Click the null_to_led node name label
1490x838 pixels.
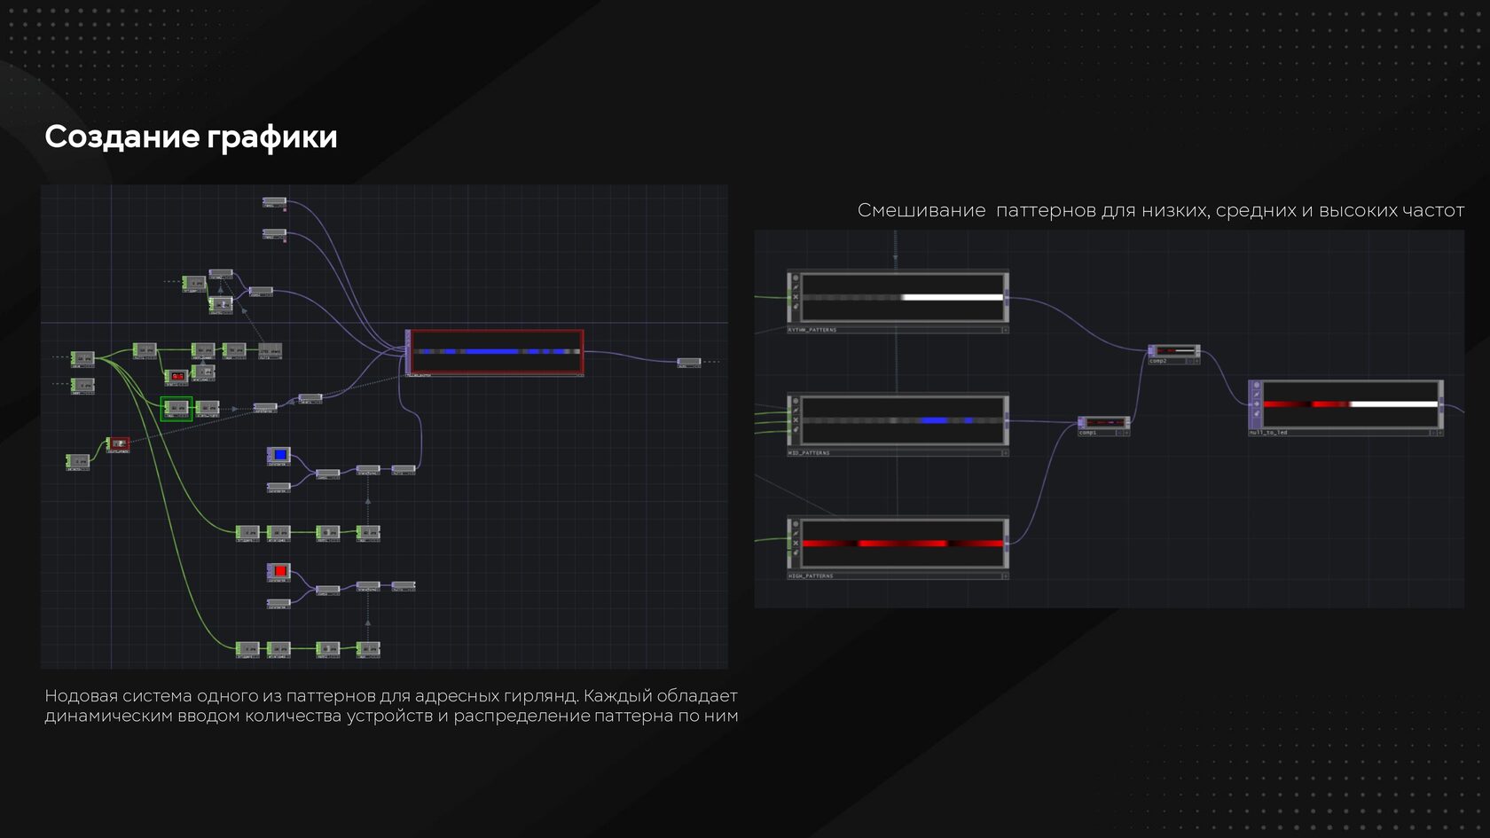pos(1268,433)
